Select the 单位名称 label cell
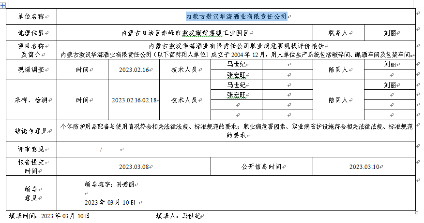The width and height of the screenshot is (424, 223). pyautogui.click(x=31, y=16)
